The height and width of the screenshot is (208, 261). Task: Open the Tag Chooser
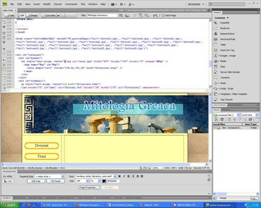point(216,99)
